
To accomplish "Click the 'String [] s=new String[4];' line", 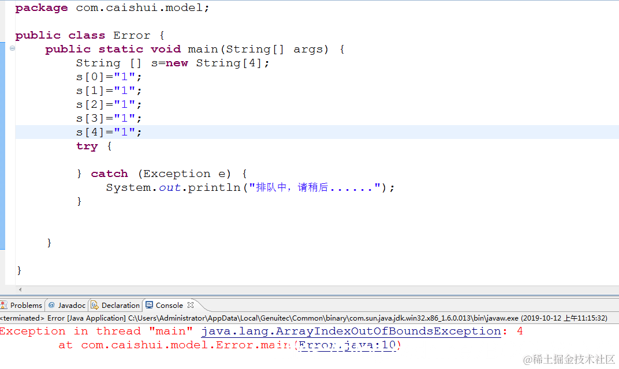I will [173, 63].
